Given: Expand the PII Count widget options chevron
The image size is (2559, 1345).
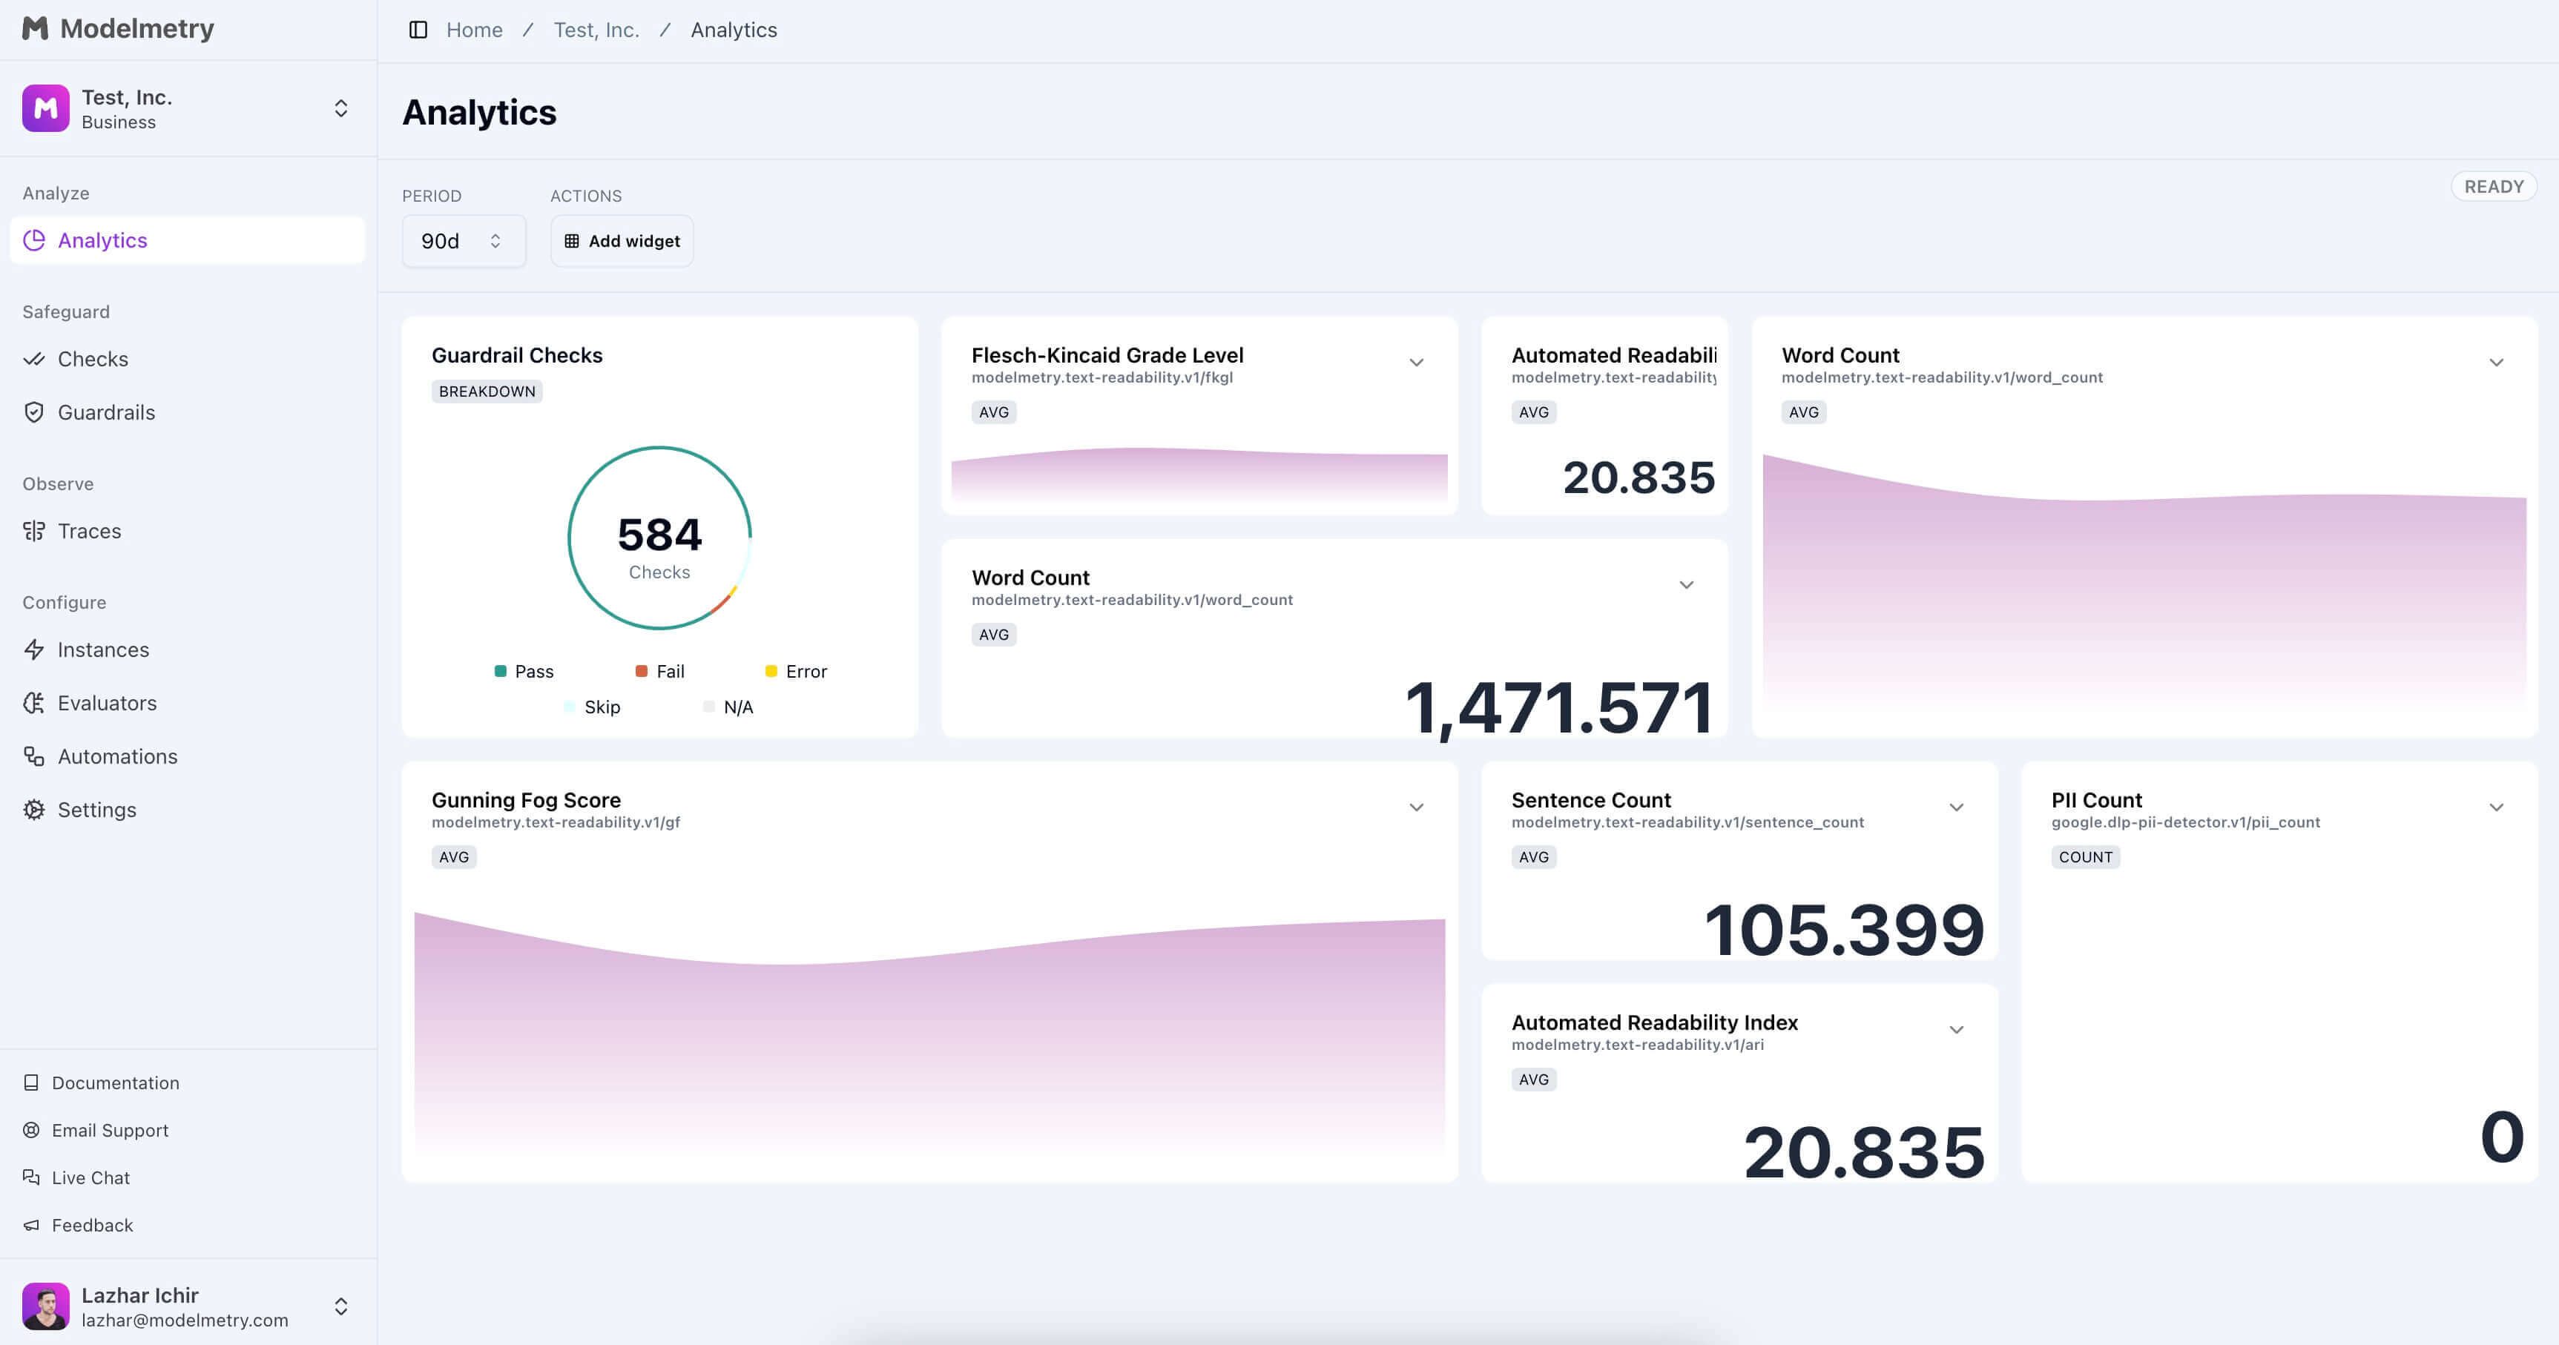Looking at the screenshot, I should pos(2495,807).
